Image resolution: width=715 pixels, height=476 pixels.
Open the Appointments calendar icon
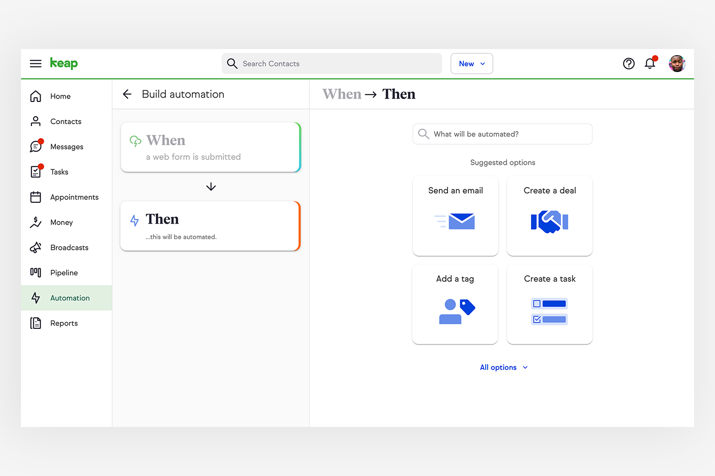click(36, 197)
